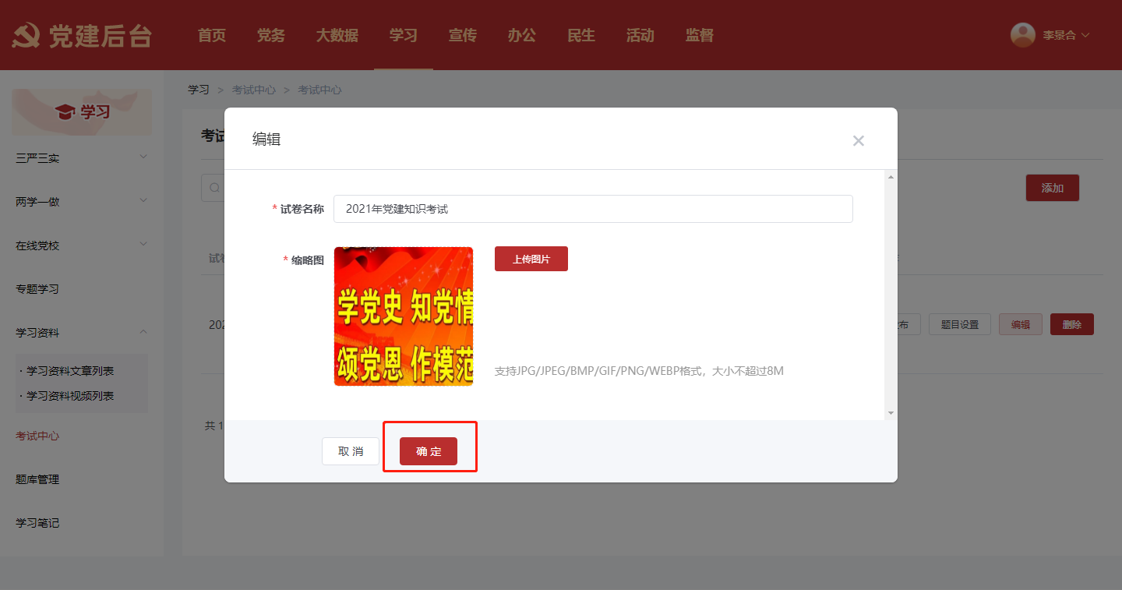Click the dialog scrollbar down arrow

pos(891,413)
